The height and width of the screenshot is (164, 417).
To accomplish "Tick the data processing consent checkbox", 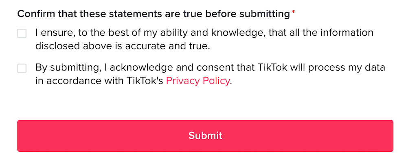I will (22, 68).
